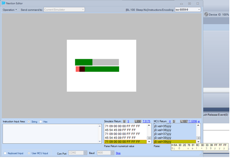Select the j0.val=38 MCU Return row

[x=175, y=138]
